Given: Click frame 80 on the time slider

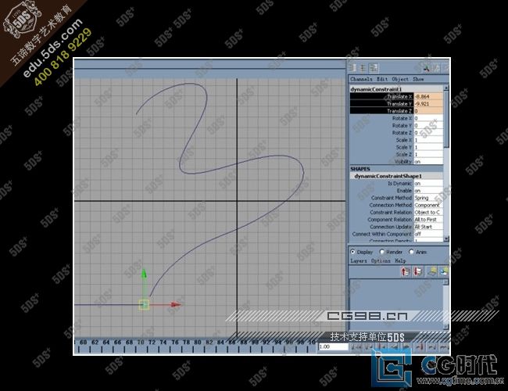Looking at the screenshot, I should (x=198, y=342).
